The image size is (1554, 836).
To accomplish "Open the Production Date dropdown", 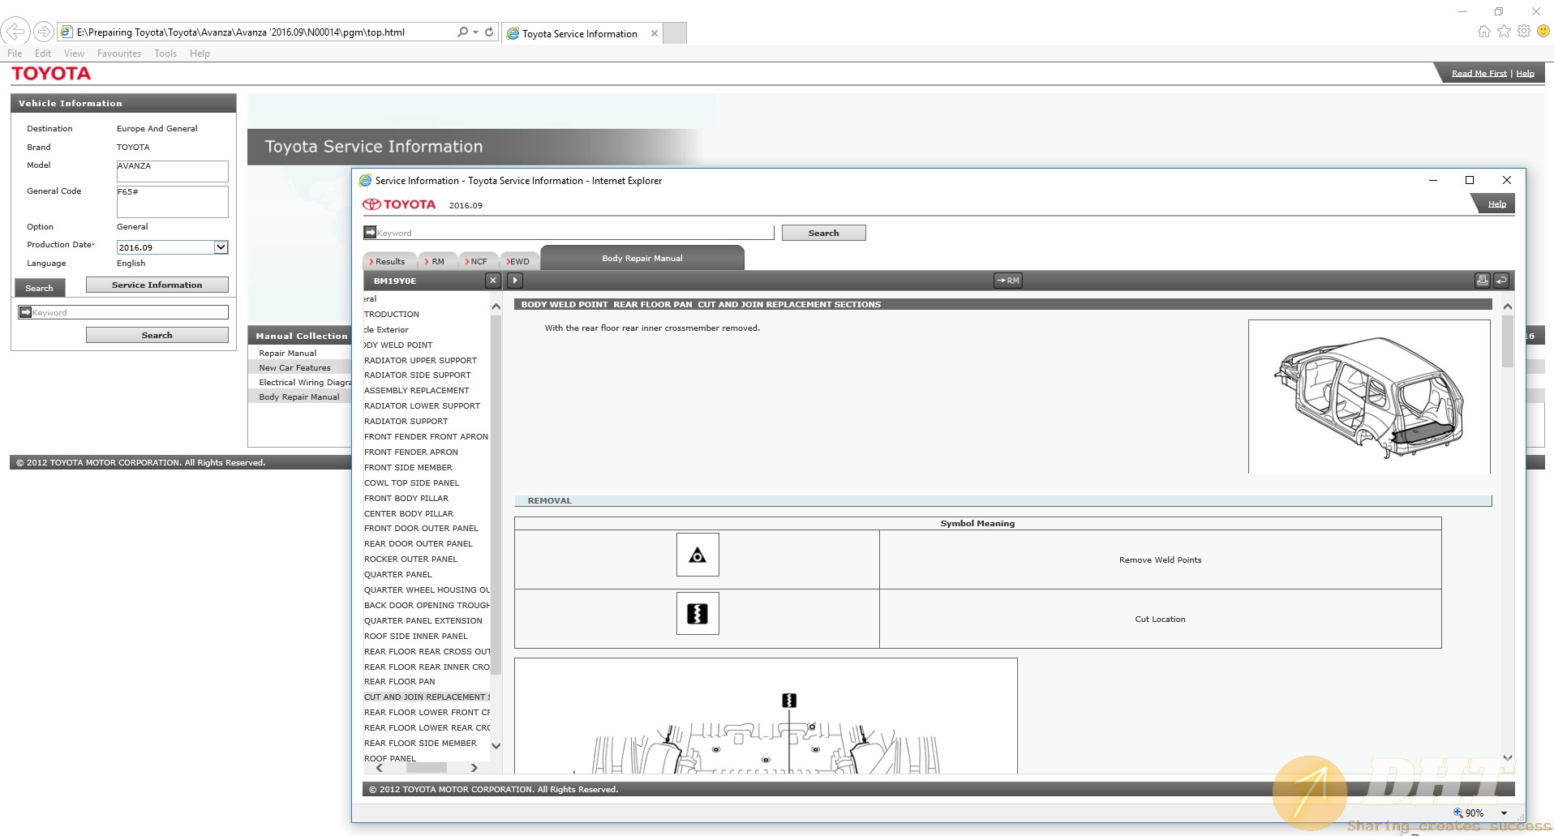I will click(x=221, y=247).
